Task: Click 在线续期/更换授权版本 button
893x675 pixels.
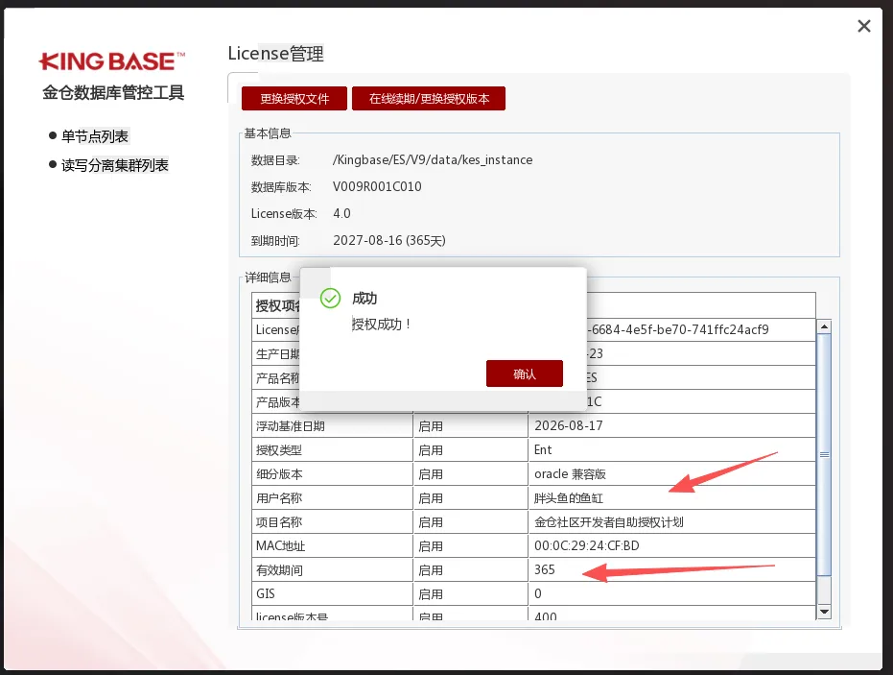Action: [x=429, y=99]
